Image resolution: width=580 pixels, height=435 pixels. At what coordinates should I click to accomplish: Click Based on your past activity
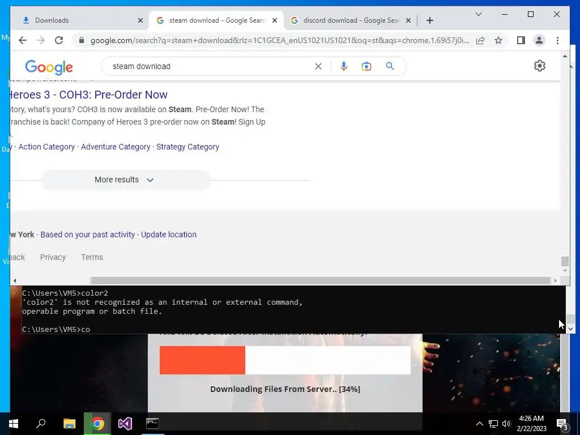pyautogui.click(x=88, y=234)
